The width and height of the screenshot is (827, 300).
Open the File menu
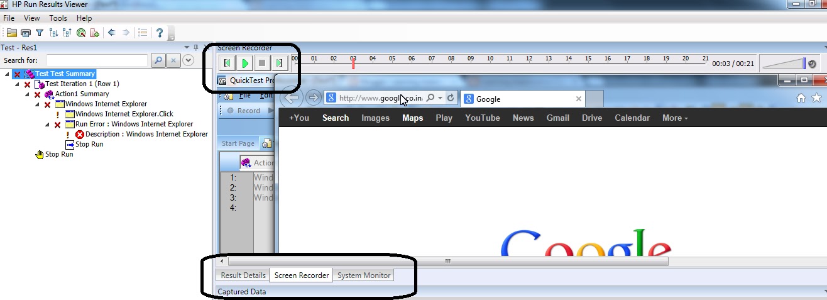(9, 18)
